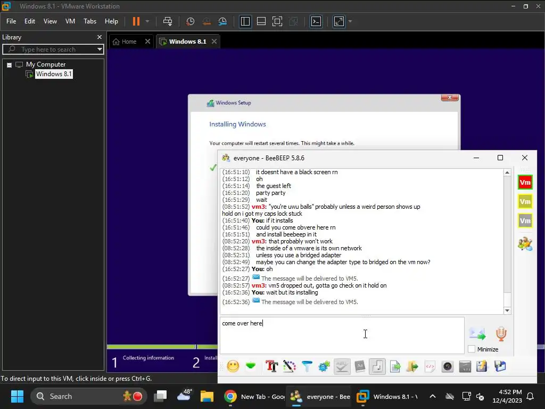The height and width of the screenshot is (409, 545).
Task: Open the VMware Help menu
Action: click(x=111, y=21)
